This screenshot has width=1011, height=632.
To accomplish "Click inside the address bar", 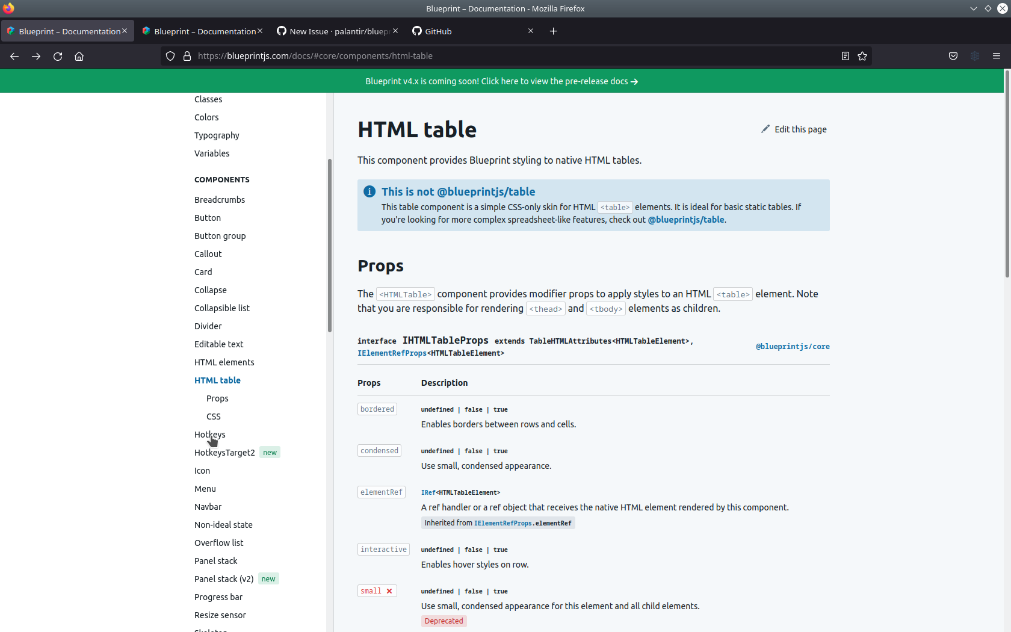I will (x=421, y=56).
